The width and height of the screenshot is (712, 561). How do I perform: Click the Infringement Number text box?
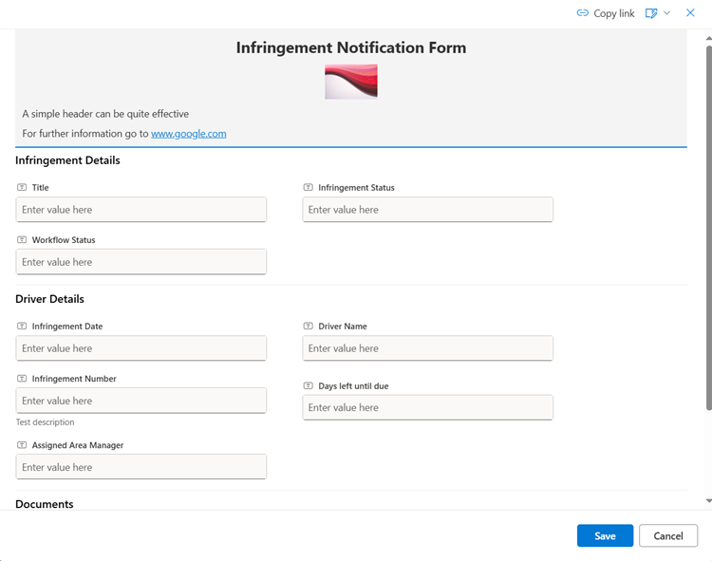(141, 401)
